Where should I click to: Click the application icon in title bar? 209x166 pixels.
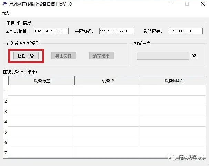[x=5, y=4]
